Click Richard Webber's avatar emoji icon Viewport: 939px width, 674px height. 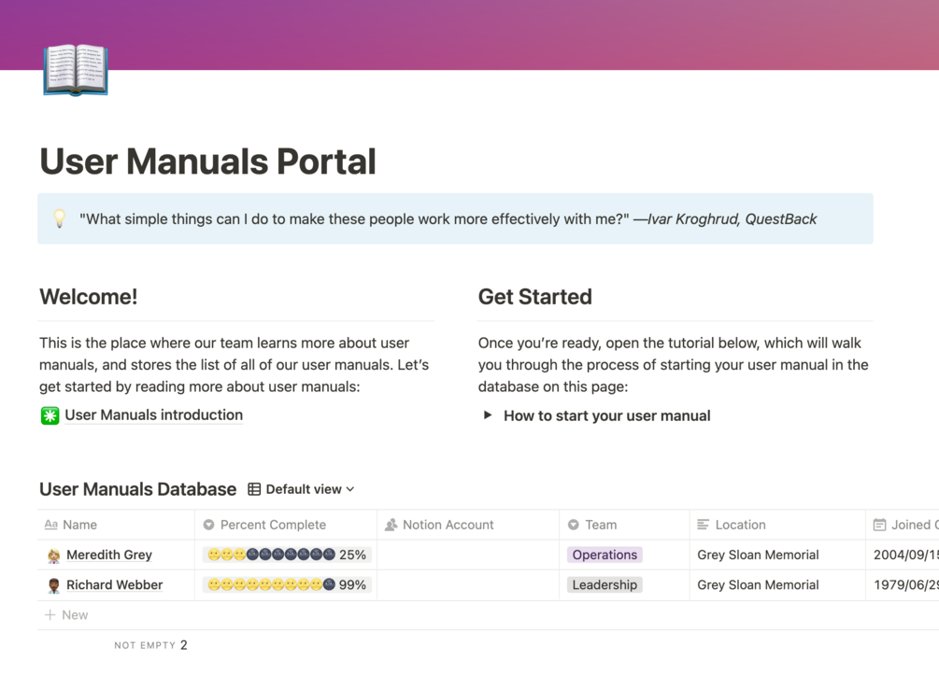pyautogui.click(x=54, y=585)
